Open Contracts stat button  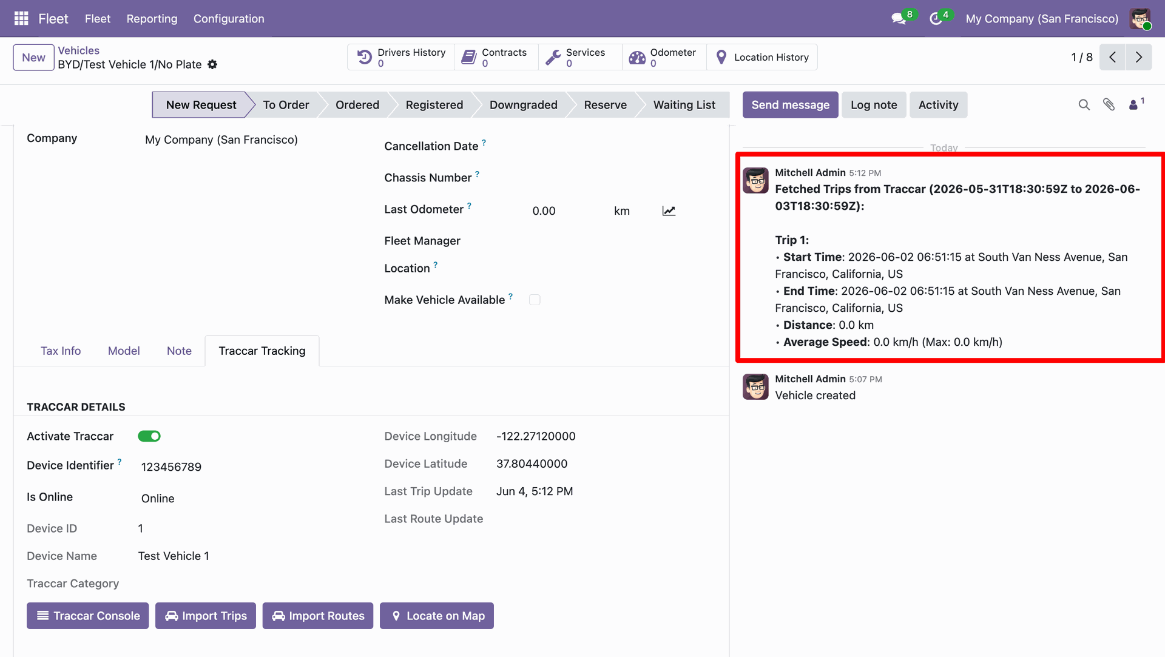[496, 57]
